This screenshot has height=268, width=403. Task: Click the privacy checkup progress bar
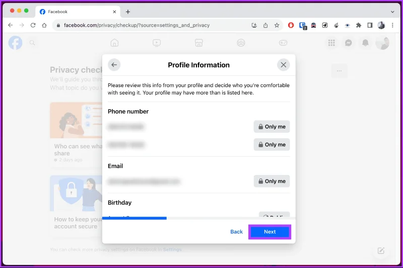[x=198, y=218]
